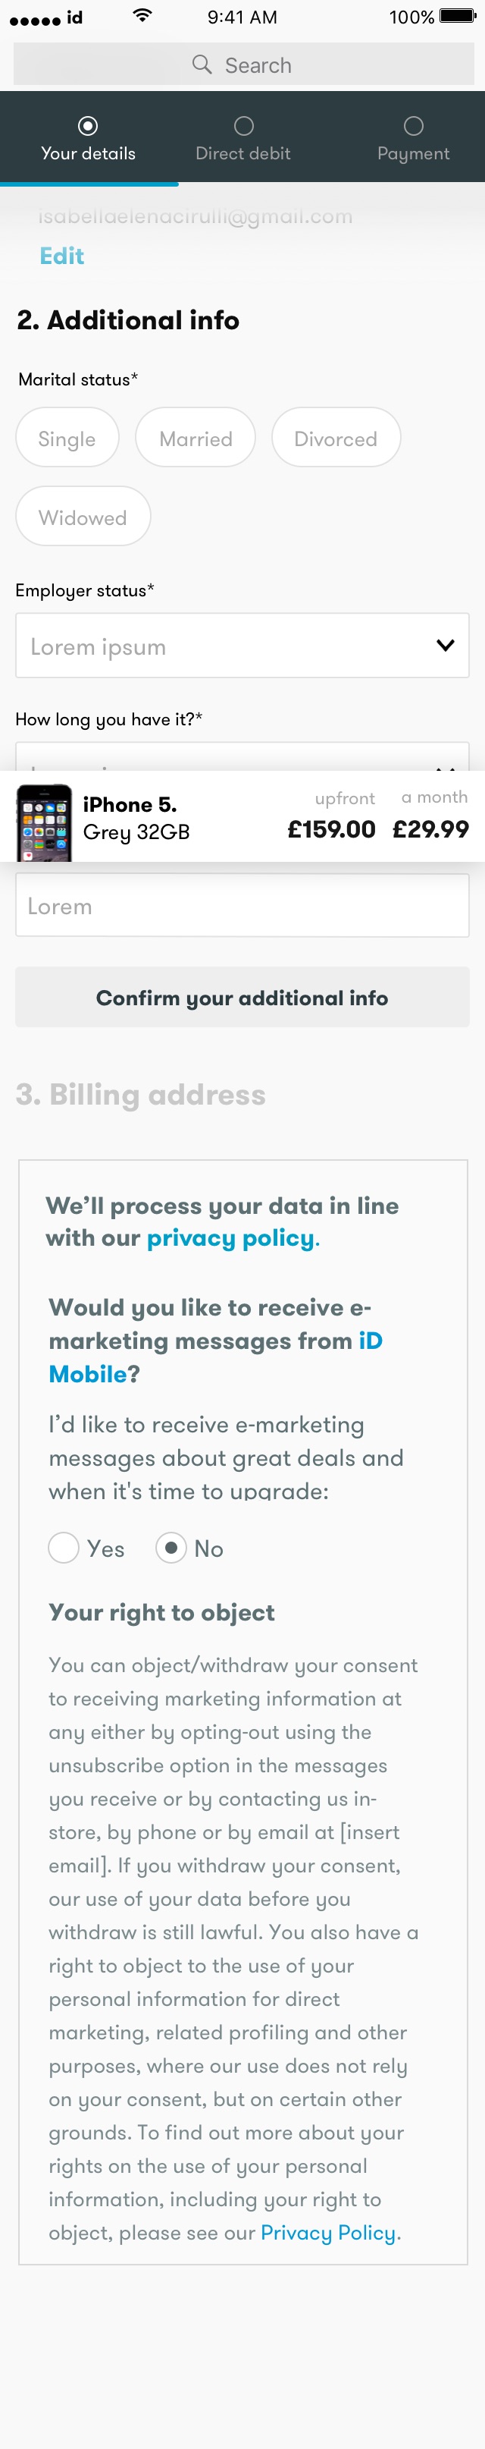Open the privacy policy heading link
The width and height of the screenshot is (485, 2449).
pyautogui.click(x=230, y=1238)
